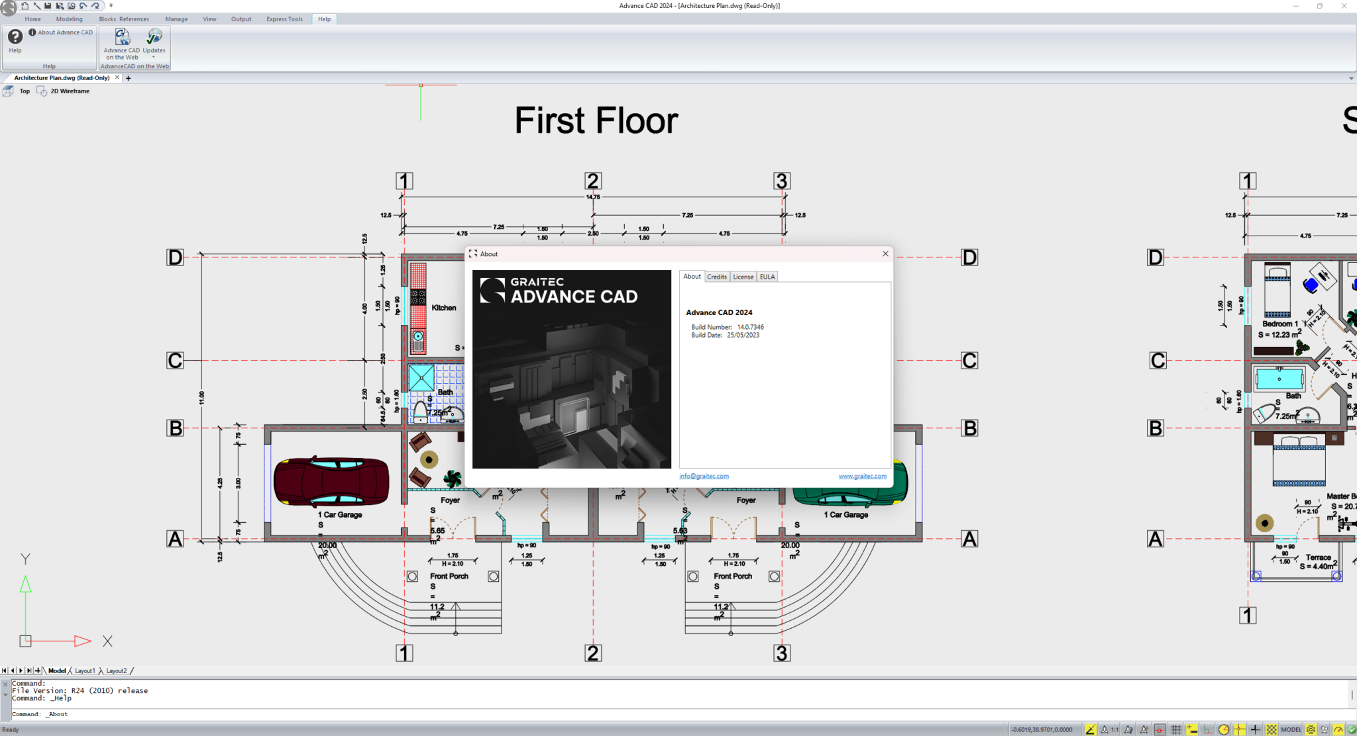
Task: Expand the document tabs list arrow
Action: click(x=1351, y=78)
